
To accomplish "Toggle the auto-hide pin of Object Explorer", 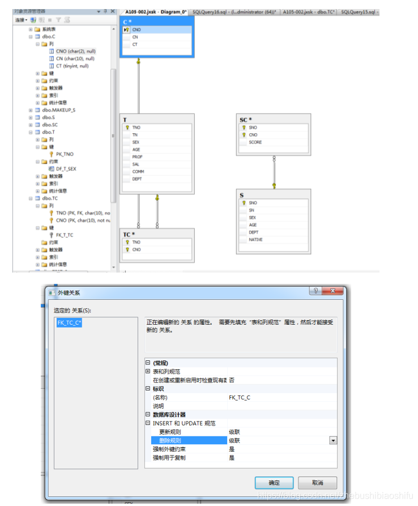I will point(105,11).
